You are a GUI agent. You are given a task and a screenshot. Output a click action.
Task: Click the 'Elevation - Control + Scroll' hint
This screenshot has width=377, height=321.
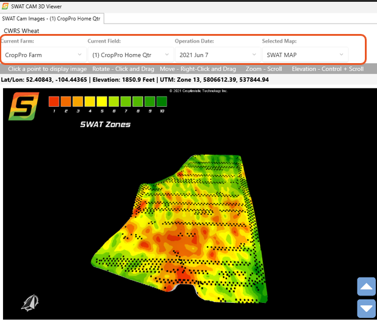328,69
